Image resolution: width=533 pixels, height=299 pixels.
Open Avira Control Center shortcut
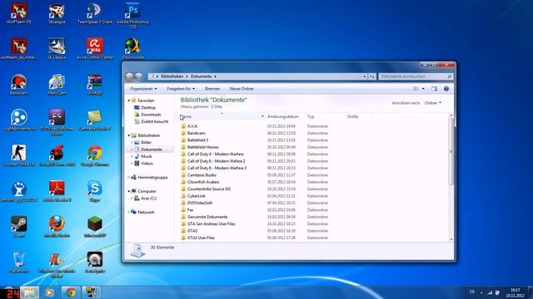pos(95,49)
